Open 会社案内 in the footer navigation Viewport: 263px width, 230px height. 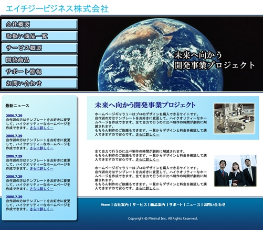121,204
